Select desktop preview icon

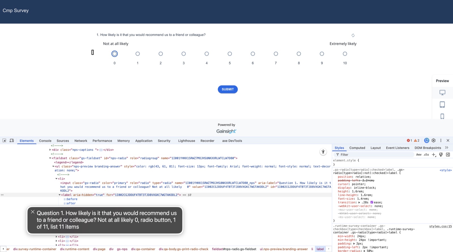coord(442,93)
